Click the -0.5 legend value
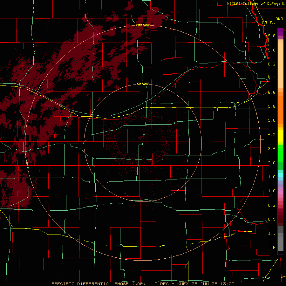 click(270, 219)
